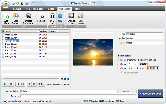Play the selected track
166x104 pixels.
[x=5, y=84]
